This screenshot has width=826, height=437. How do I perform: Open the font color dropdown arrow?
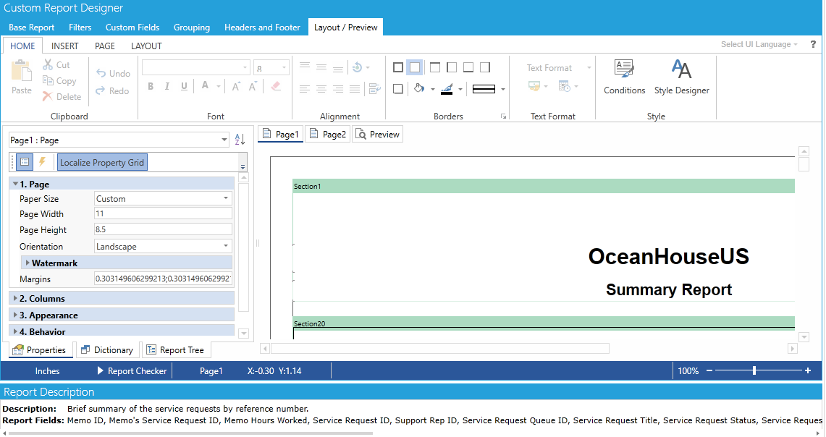tap(219, 86)
